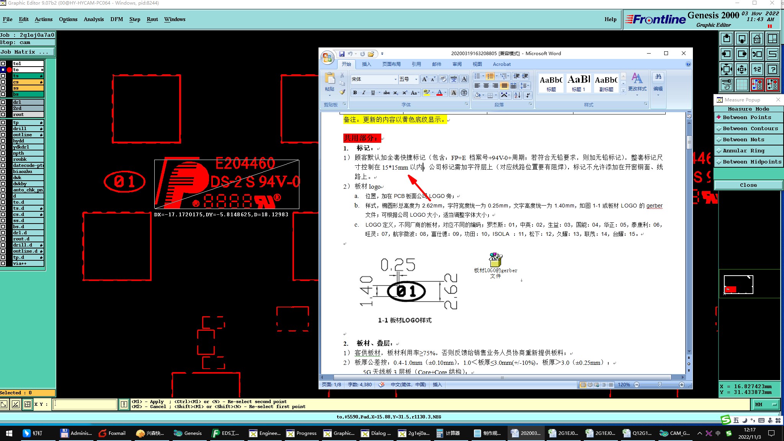Click the grid display icon
Viewport: 784px width, 441px height.
click(x=742, y=85)
